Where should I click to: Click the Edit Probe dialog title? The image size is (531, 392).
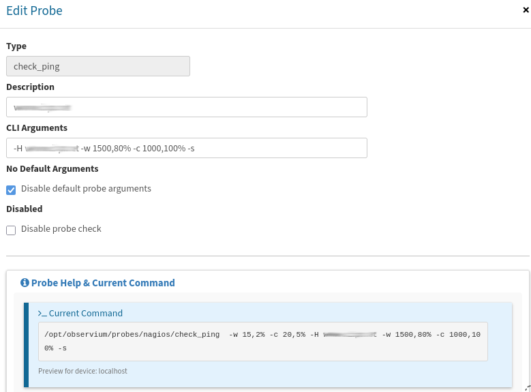pyautogui.click(x=34, y=11)
